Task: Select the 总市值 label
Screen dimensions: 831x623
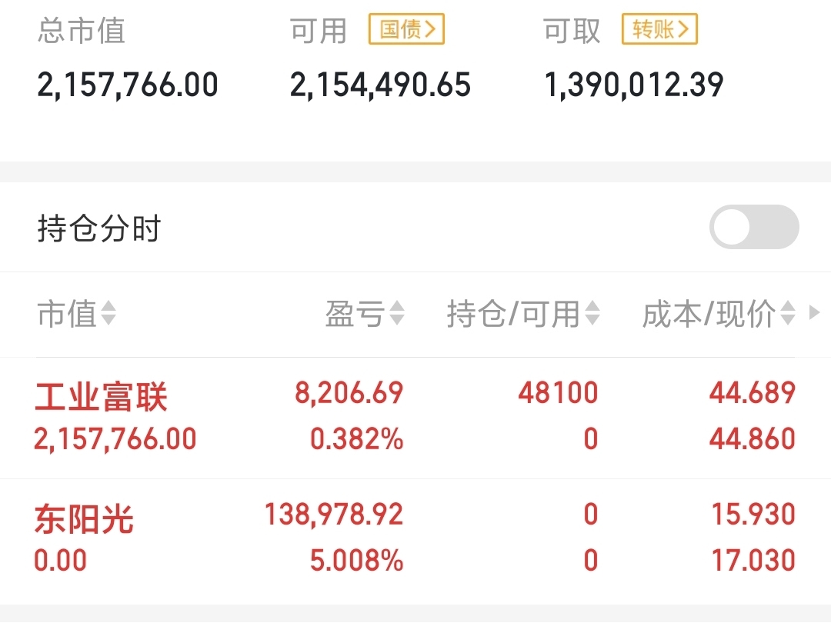Action: click(82, 30)
